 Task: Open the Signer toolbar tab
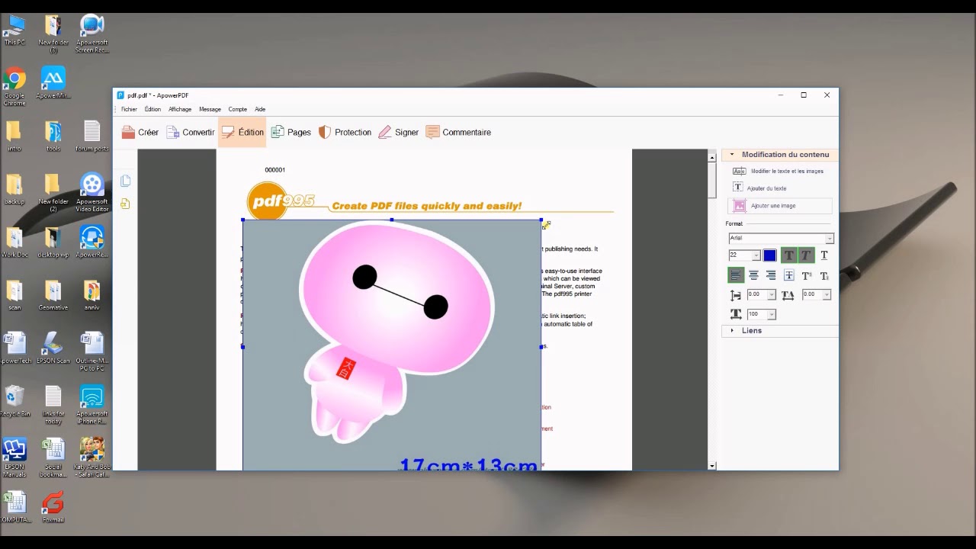(x=398, y=132)
